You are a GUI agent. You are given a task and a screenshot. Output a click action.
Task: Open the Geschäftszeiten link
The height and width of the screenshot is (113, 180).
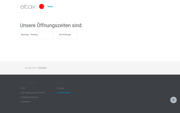tap(64, 93)
